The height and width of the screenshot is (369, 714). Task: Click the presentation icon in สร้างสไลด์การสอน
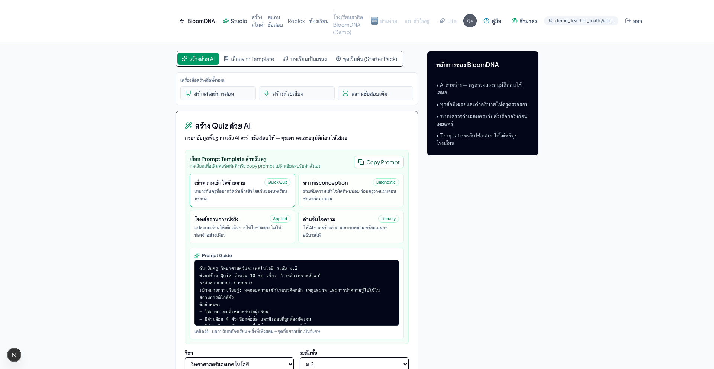(188, 93)
